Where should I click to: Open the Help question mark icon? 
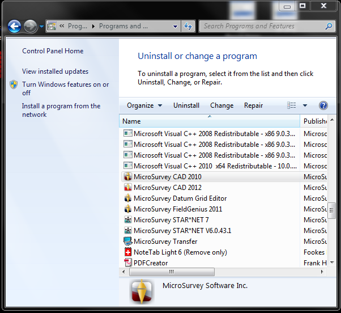(323, 105)
